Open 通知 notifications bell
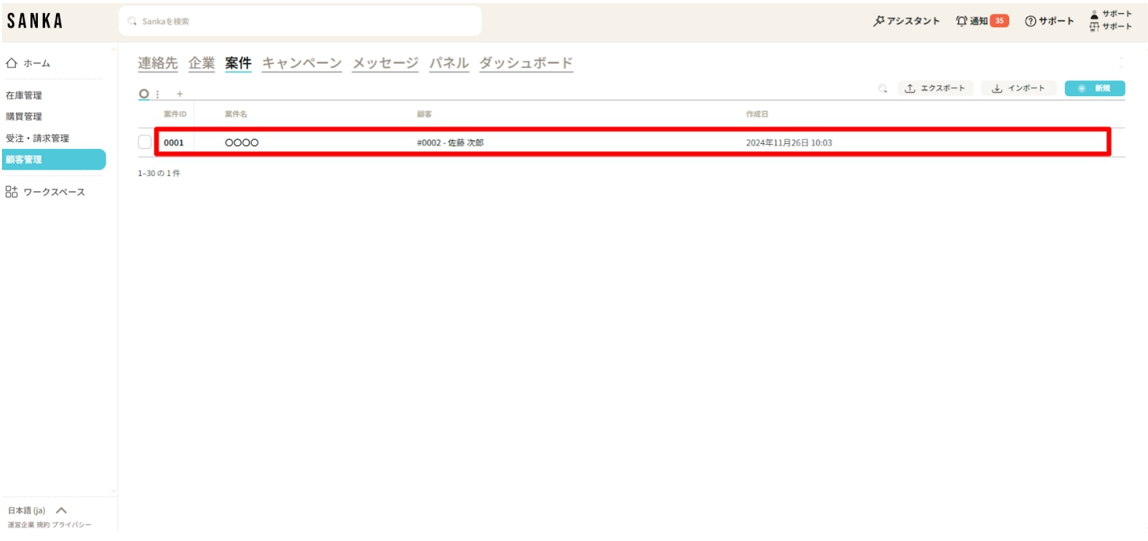Screen dimensions: 1148x541 click(x=973, y=21)
